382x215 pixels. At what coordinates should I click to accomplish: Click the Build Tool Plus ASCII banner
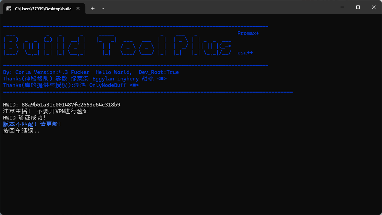click(117, 43)
